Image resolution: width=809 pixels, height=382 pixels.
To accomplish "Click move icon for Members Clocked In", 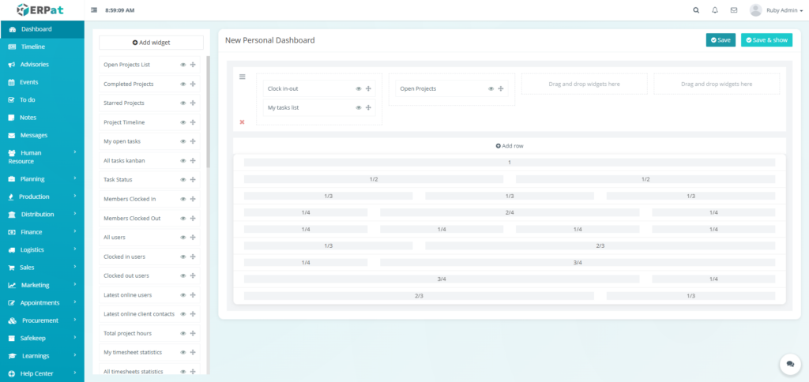I will click(x=193, y=200).
